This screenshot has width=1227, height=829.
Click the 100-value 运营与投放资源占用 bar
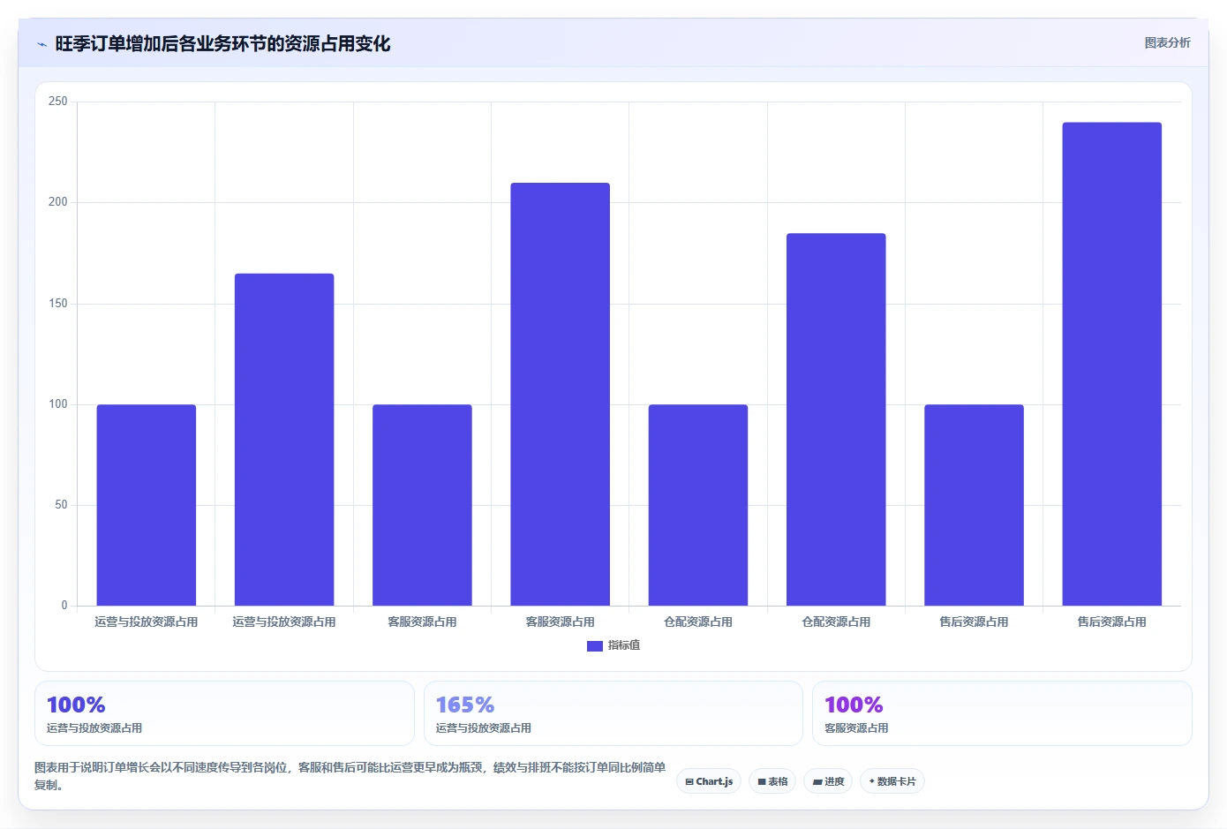tap(147, 505)
